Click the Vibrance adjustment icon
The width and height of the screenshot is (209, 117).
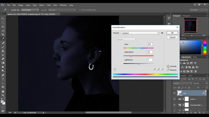click(x=195, y=63)
